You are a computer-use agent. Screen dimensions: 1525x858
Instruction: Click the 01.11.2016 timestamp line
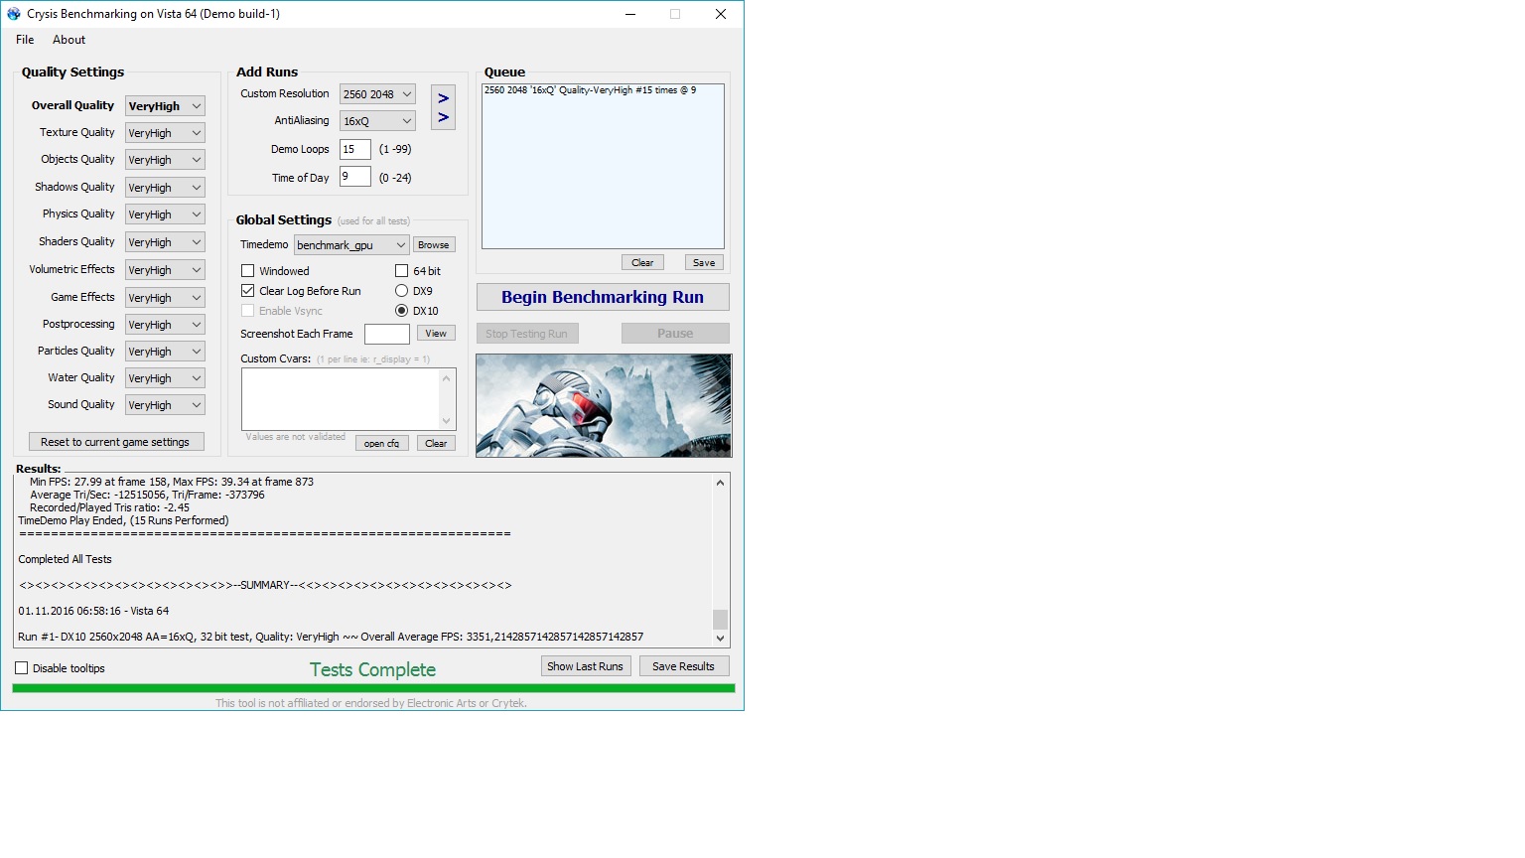(x=93, y=611)
